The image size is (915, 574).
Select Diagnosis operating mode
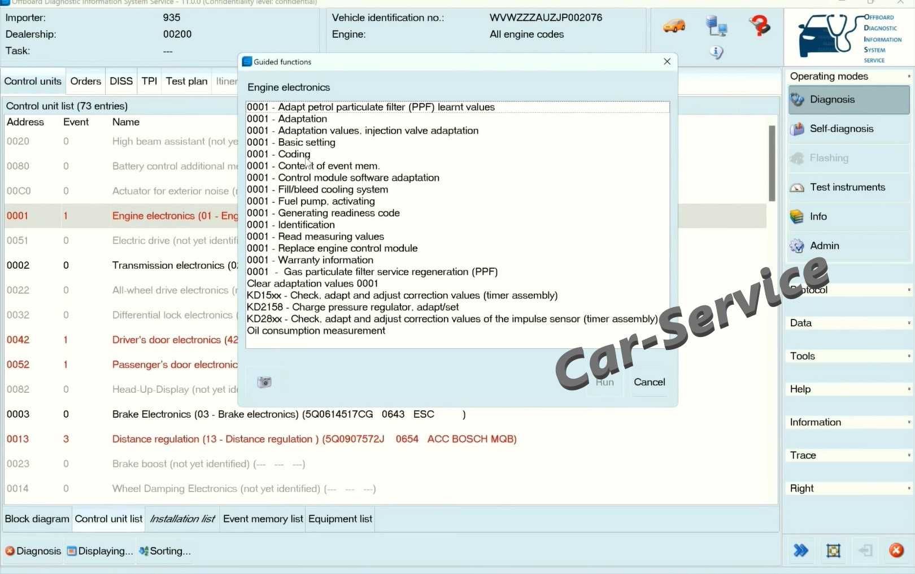point(848,99)
